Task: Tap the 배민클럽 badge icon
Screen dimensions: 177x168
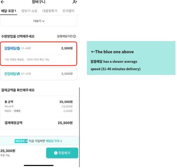Action: pyautogui.click(x=21, y=141)
